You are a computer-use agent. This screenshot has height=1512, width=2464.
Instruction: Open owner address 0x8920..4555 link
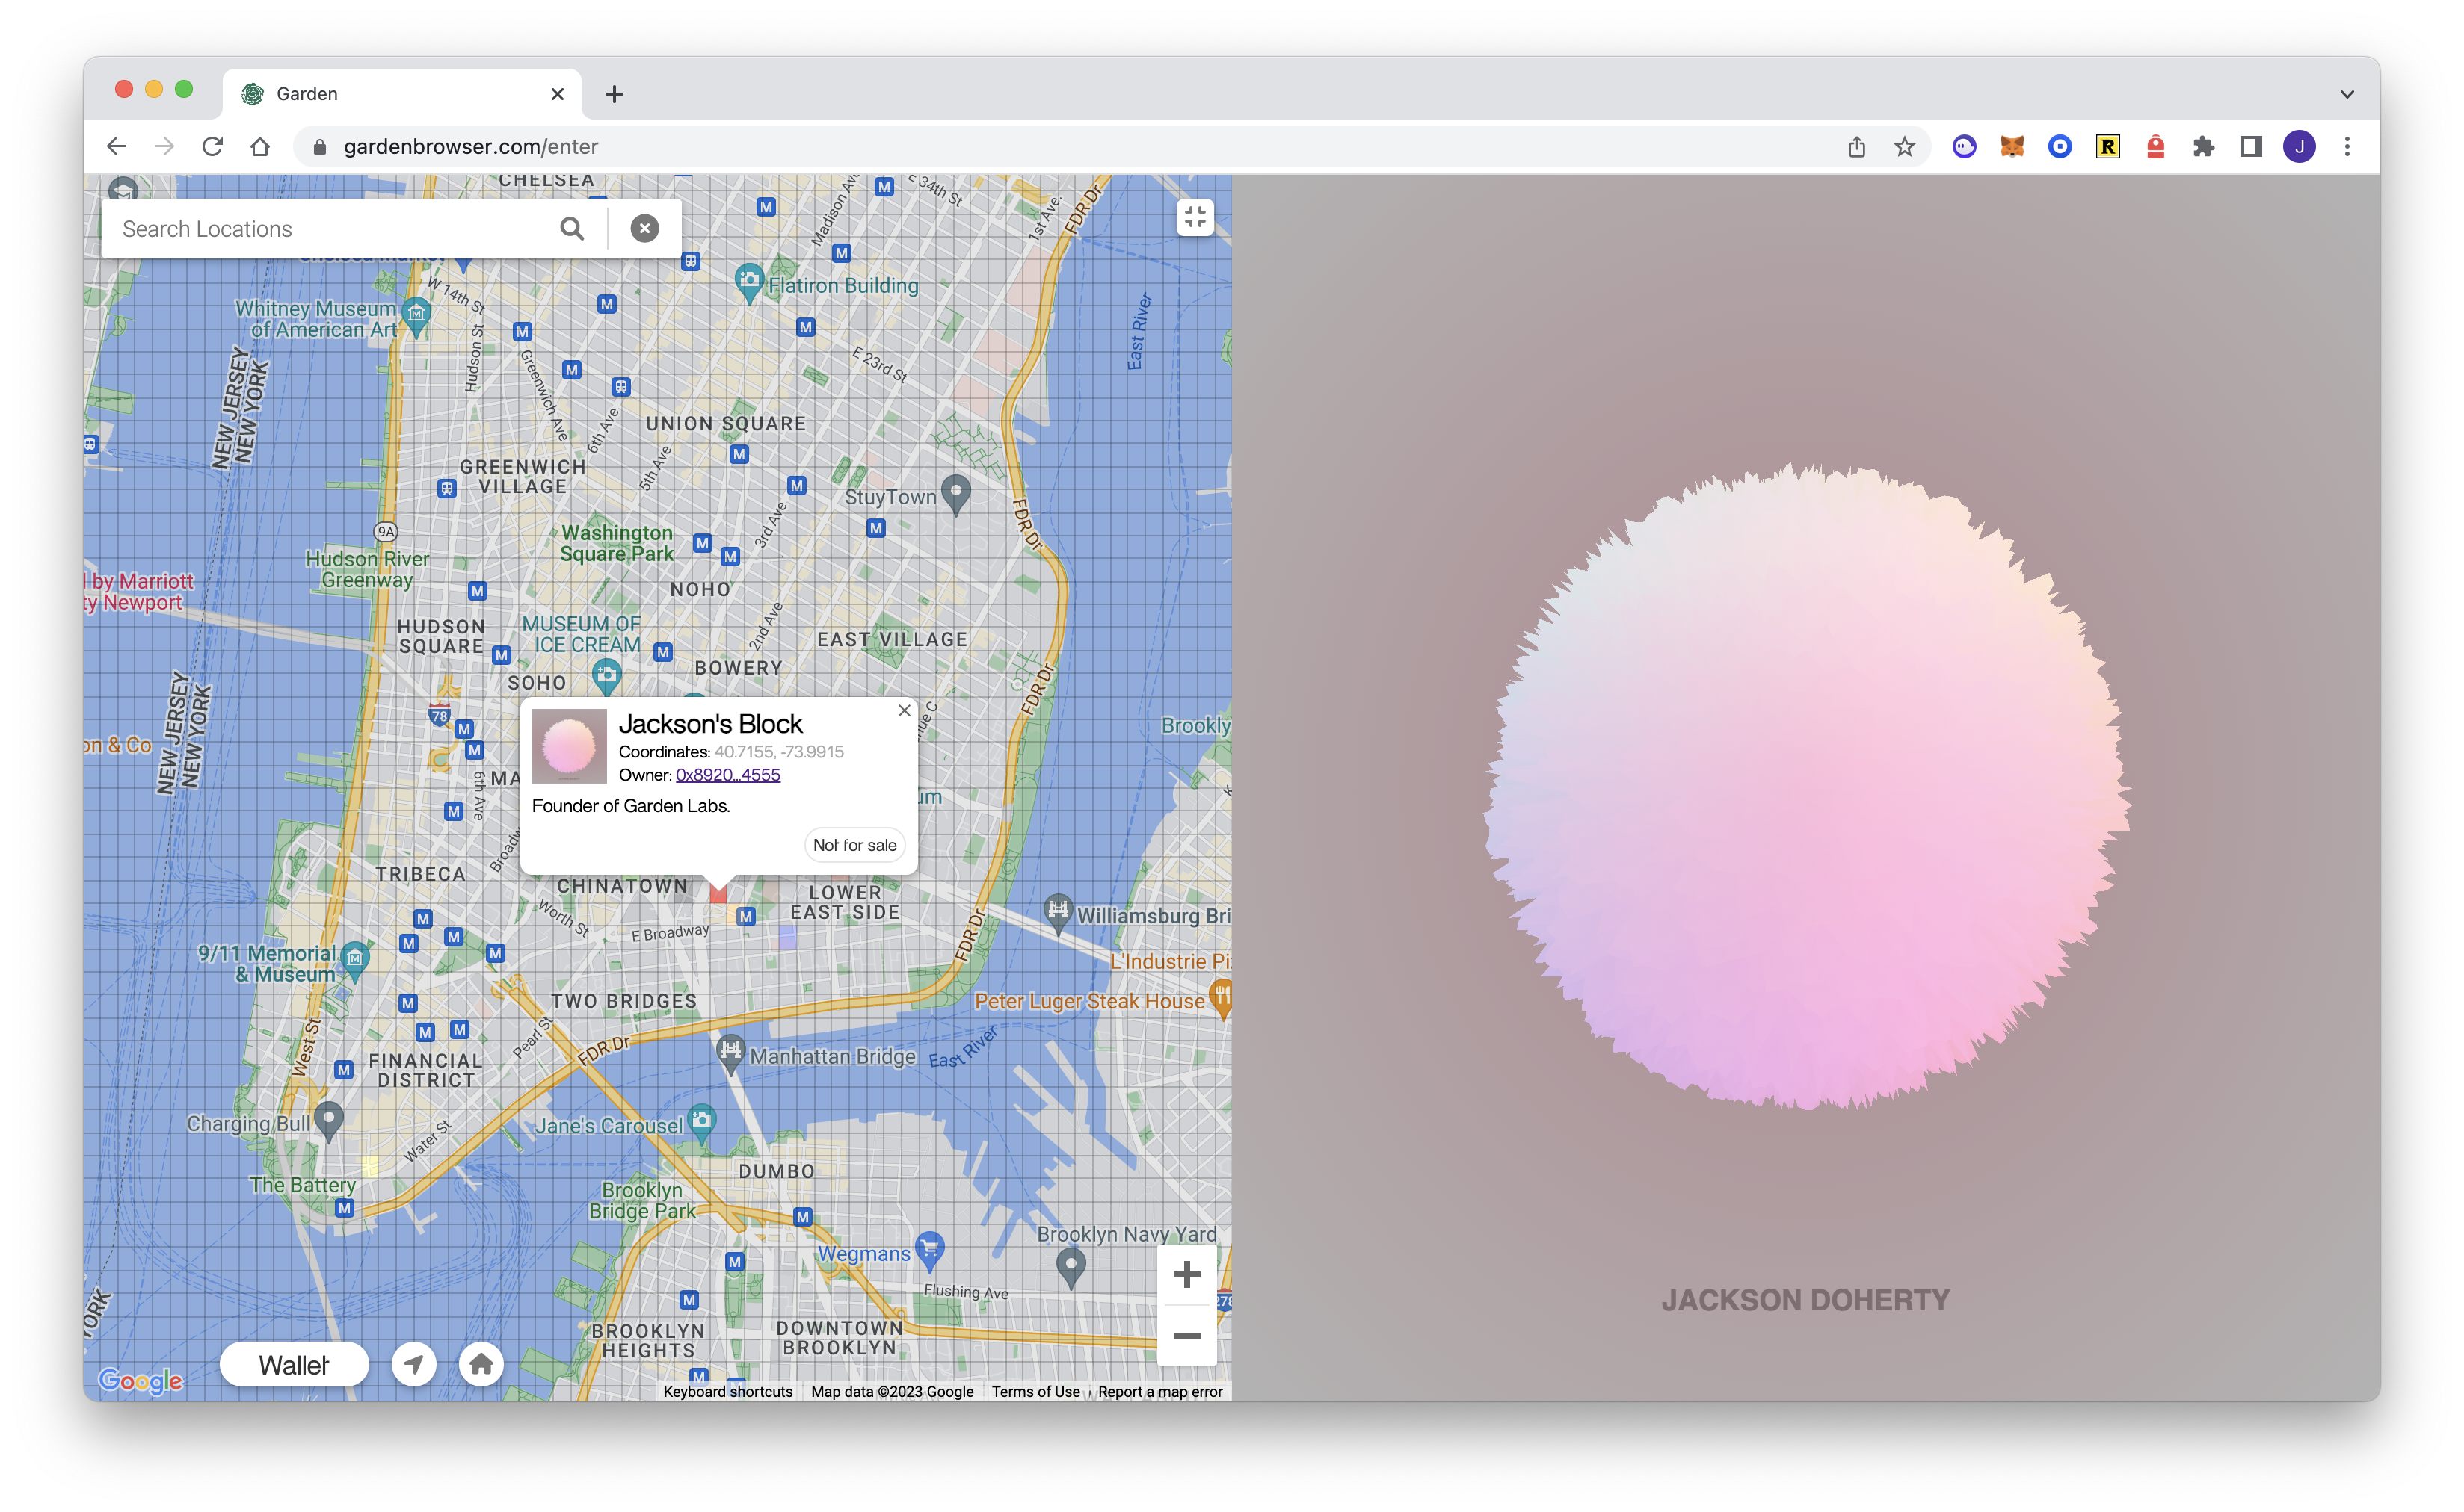[x=727, y=775]
